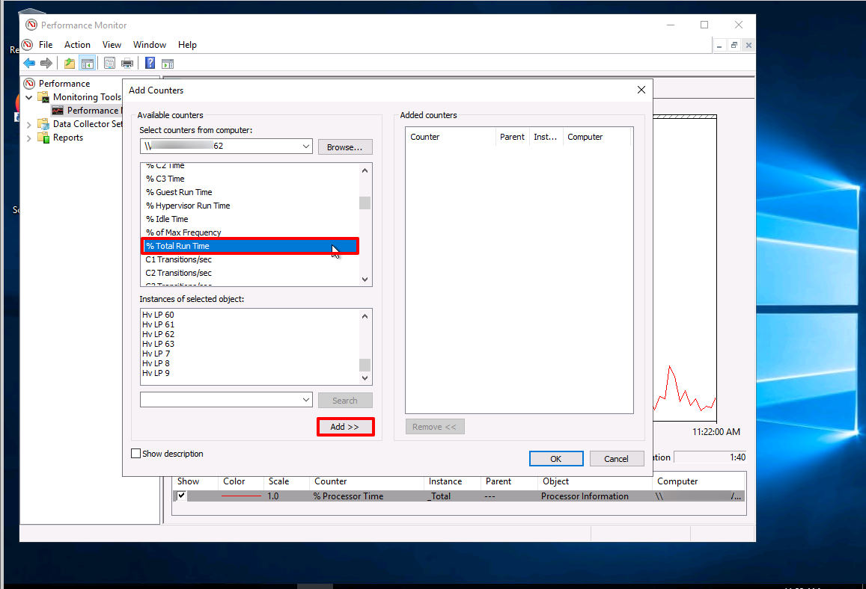Select % Hypervisor Run Time counter
This screenshot has width=866, height=589.
coord(188,206)
